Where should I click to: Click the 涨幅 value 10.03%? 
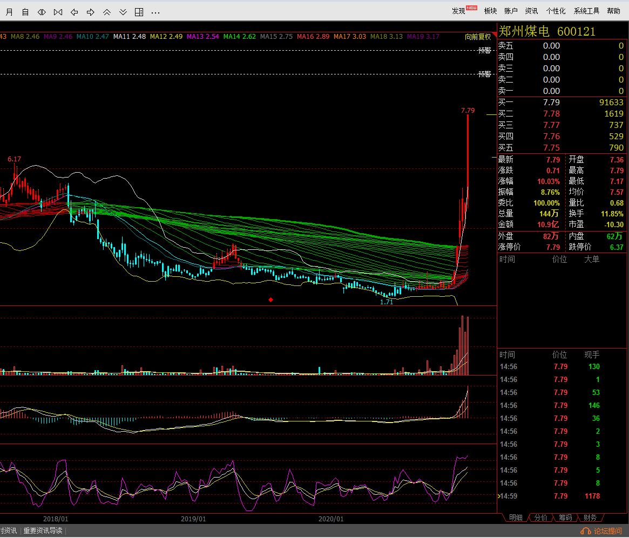point(549,182)
